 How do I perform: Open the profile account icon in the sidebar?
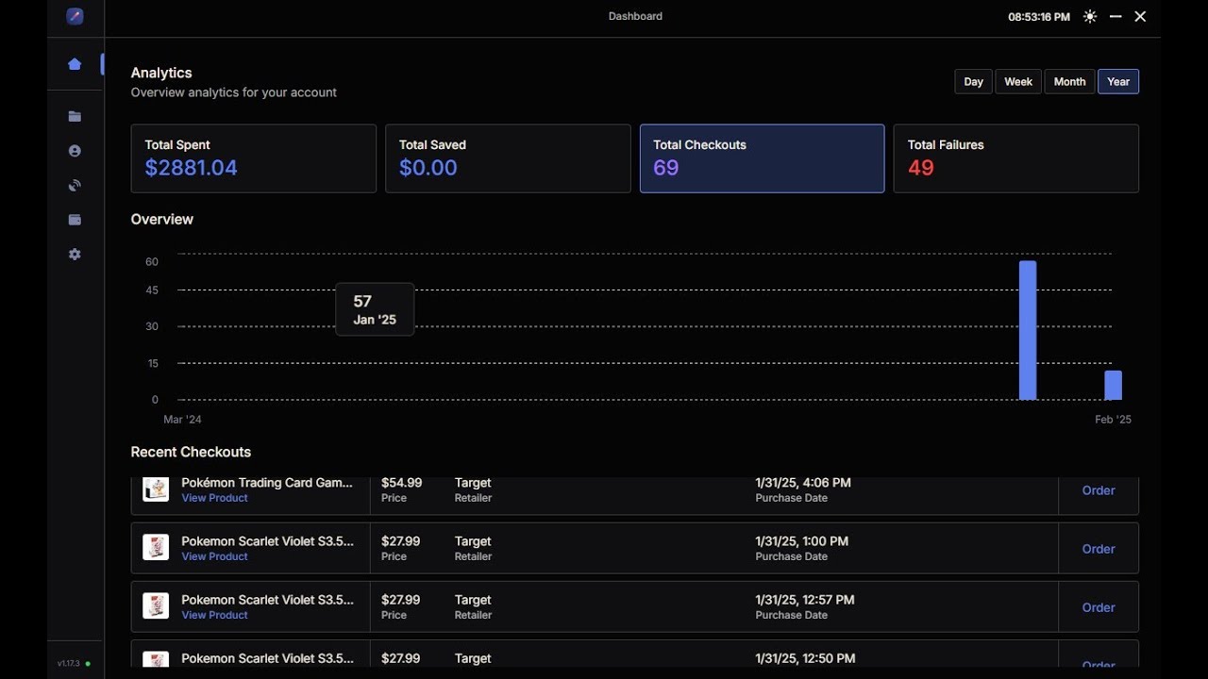[75, 151]
